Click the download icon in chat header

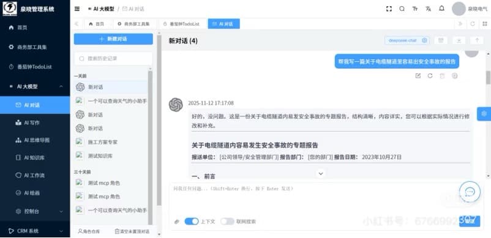point(459,40)
